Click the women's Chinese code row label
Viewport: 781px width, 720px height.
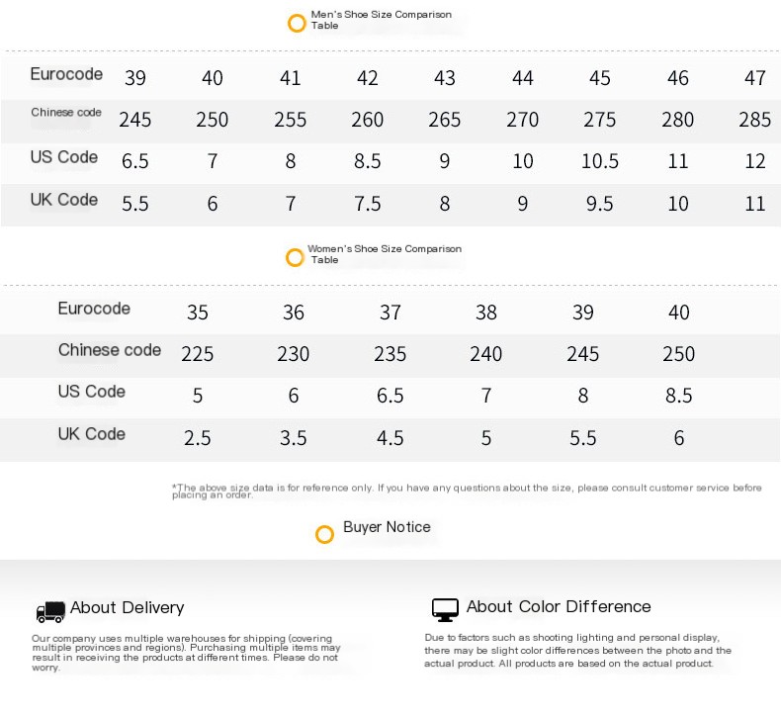(x=109, y=350)
